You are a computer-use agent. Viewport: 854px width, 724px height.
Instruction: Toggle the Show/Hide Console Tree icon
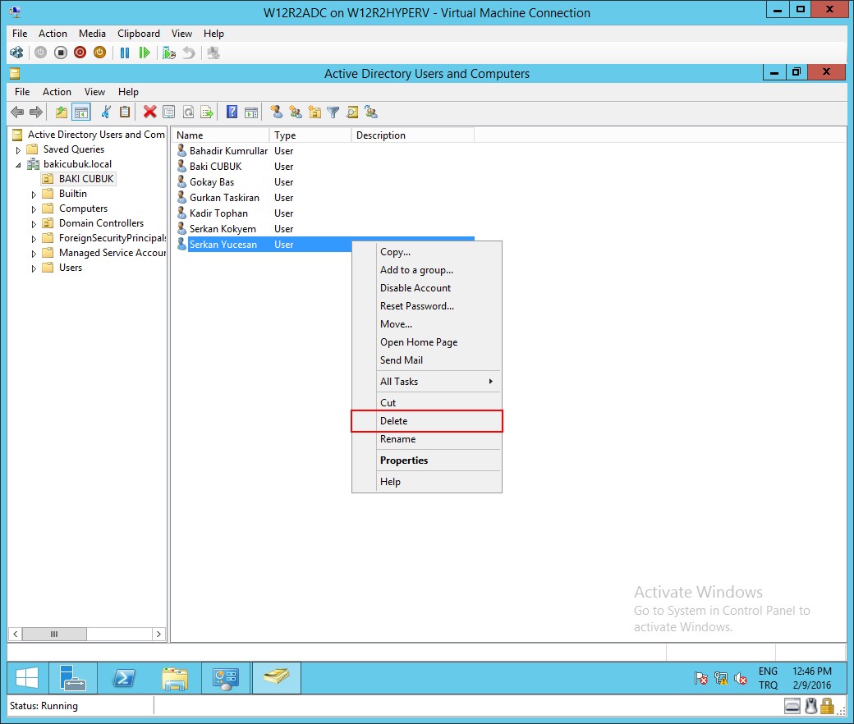(81, 112)
